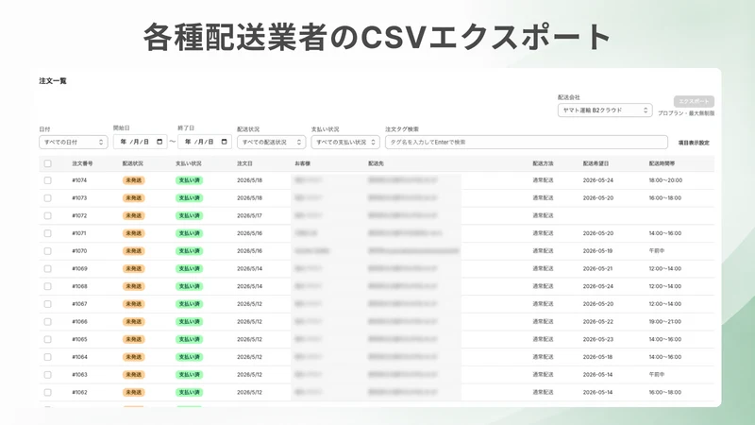Open the すべての支払い状況 dropdown
This screenshot has width=755, height=425.
coord(345,143)
